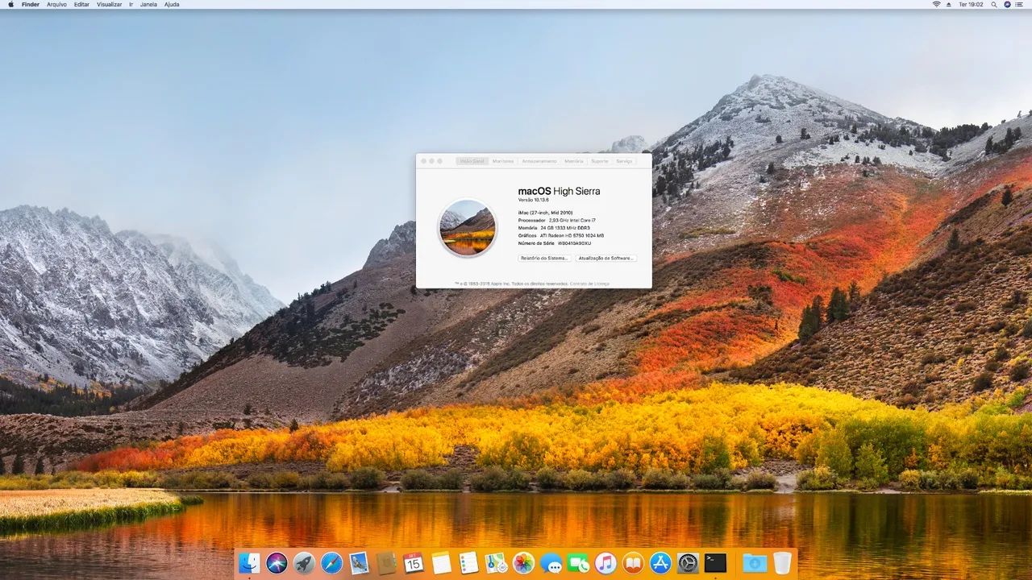Image resolution: width=1032 pixels, height=580 pixels.
Task: Open the Arquivo menu
Action: click(x=56, y=4)
